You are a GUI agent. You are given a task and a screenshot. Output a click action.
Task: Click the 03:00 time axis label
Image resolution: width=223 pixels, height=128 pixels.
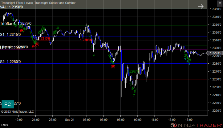click(87, 120)
